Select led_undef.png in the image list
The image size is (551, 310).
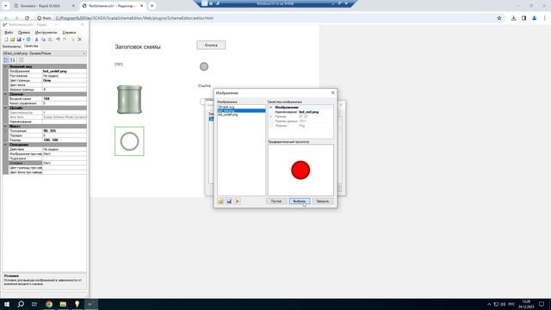[241, 115]
